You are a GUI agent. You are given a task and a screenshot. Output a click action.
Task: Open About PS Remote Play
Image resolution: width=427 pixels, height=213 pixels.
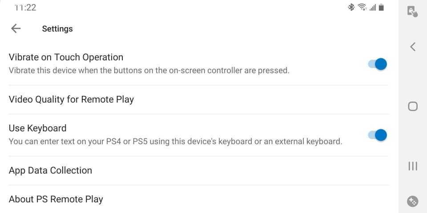(56, 199)
